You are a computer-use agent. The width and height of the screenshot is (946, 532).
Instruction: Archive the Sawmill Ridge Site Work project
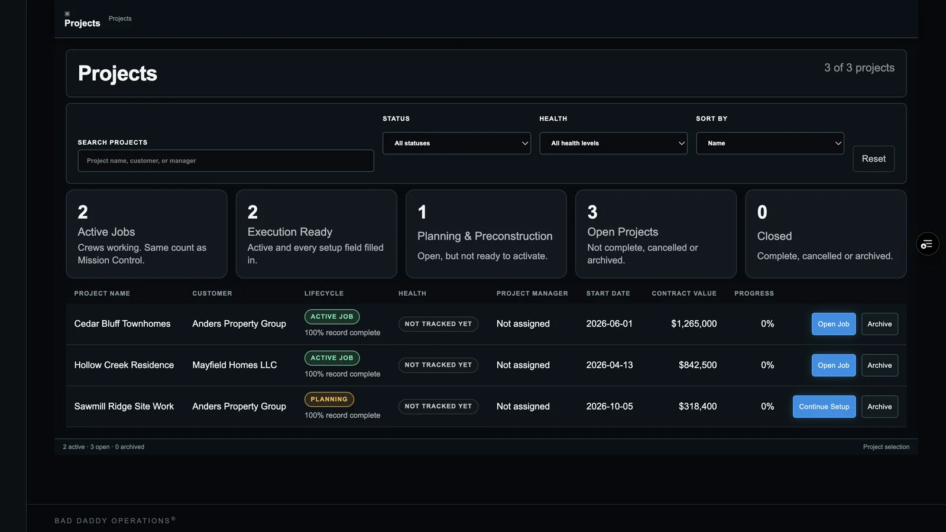[879, 407]
